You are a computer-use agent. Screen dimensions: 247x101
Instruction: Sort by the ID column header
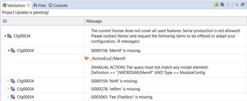click(x=43, y=21)
